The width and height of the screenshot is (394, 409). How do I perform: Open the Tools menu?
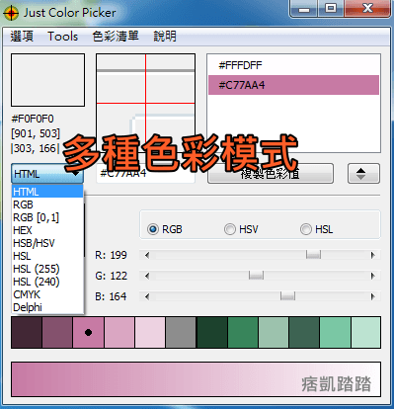pyautogui.click(x=62, y=36)
